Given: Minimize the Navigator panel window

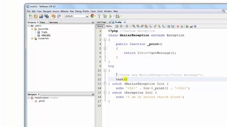Looking at the screenshot, I should (93, 94).
